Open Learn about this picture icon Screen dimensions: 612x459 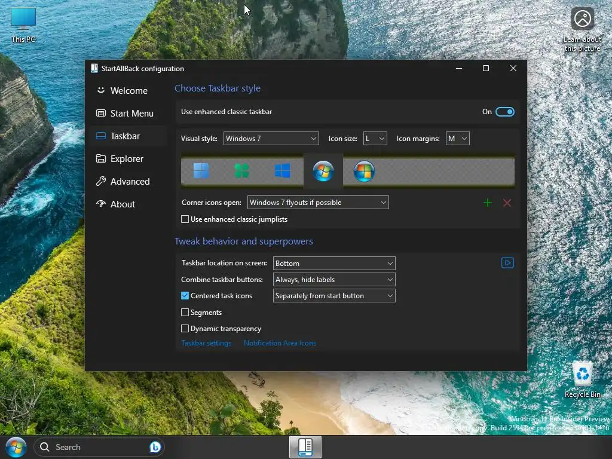click(x=582, y=30)
